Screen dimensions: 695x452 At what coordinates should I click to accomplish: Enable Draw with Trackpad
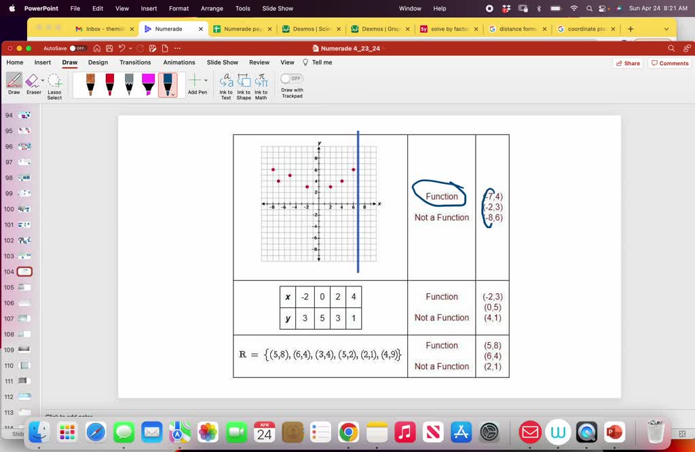(291, 79)
